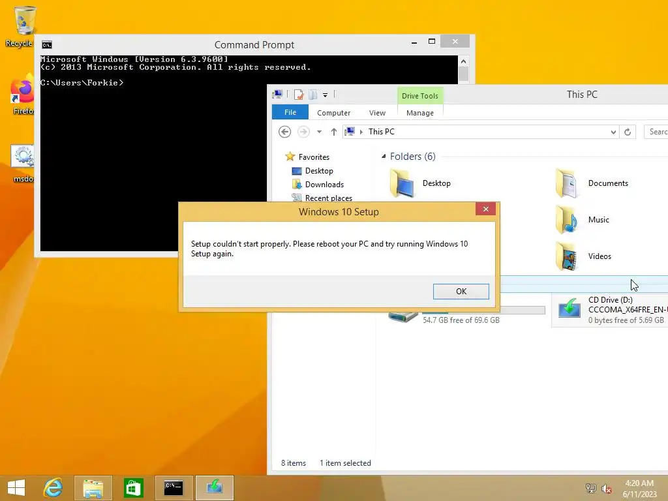Select the Desktop folder in This PC

[x=419, y=183]
